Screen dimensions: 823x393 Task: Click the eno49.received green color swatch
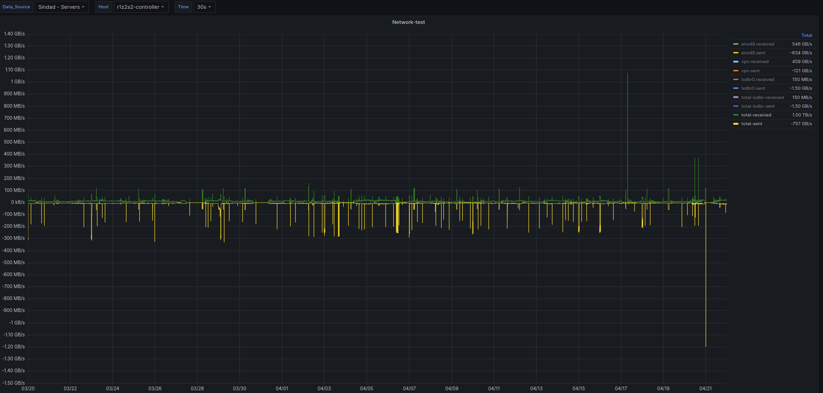[736, 44]
